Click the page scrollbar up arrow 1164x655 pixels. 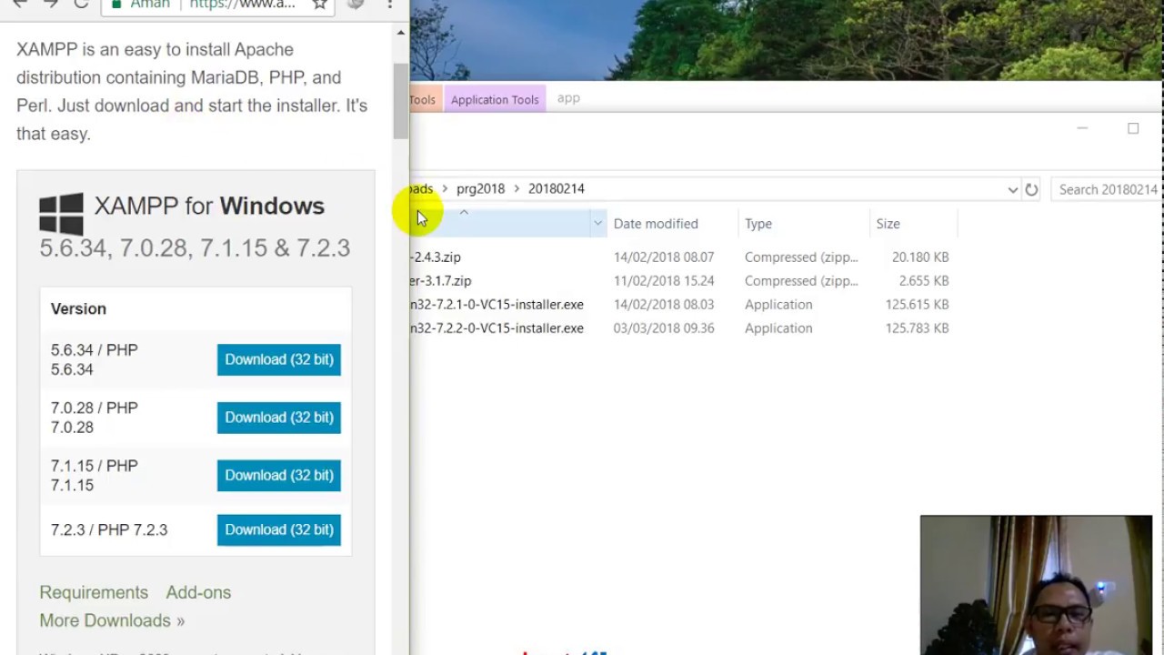pyautogui.click(x=400, y=33)
